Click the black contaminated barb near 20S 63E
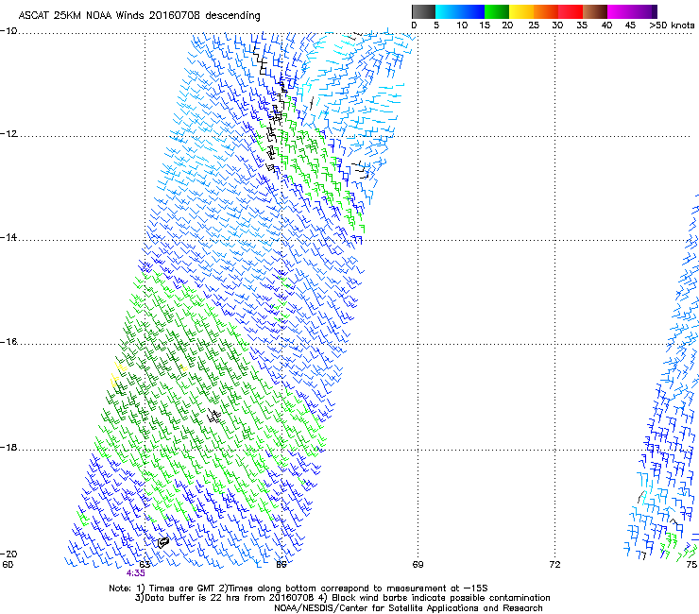 [x=163, y=542]
